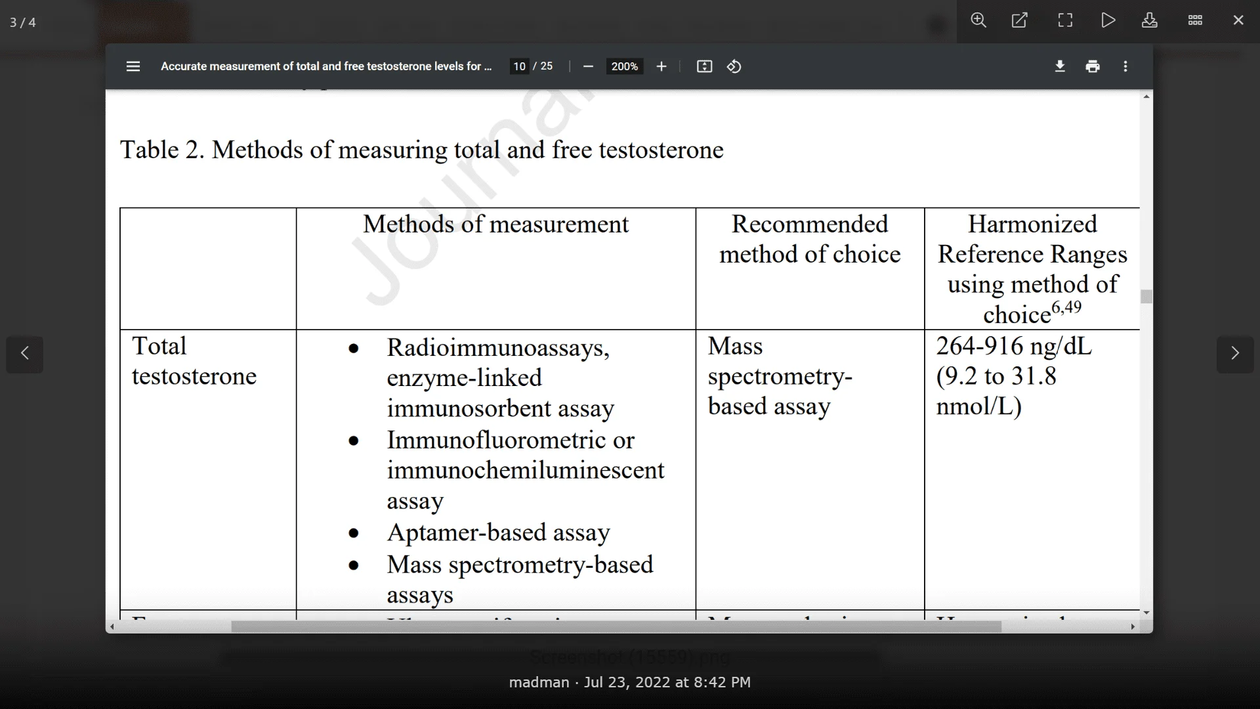
Task: Click the '/ 25' total pages text
Action: click(x=543, y=66)
